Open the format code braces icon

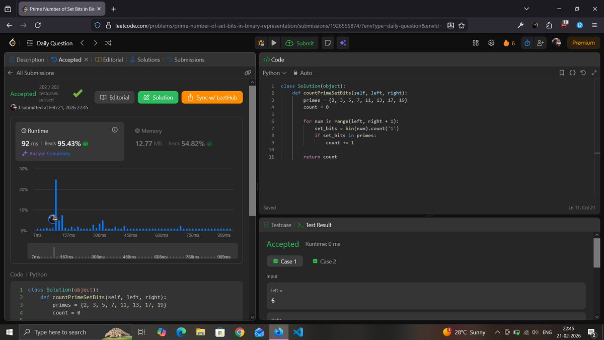tap(572, 73)
